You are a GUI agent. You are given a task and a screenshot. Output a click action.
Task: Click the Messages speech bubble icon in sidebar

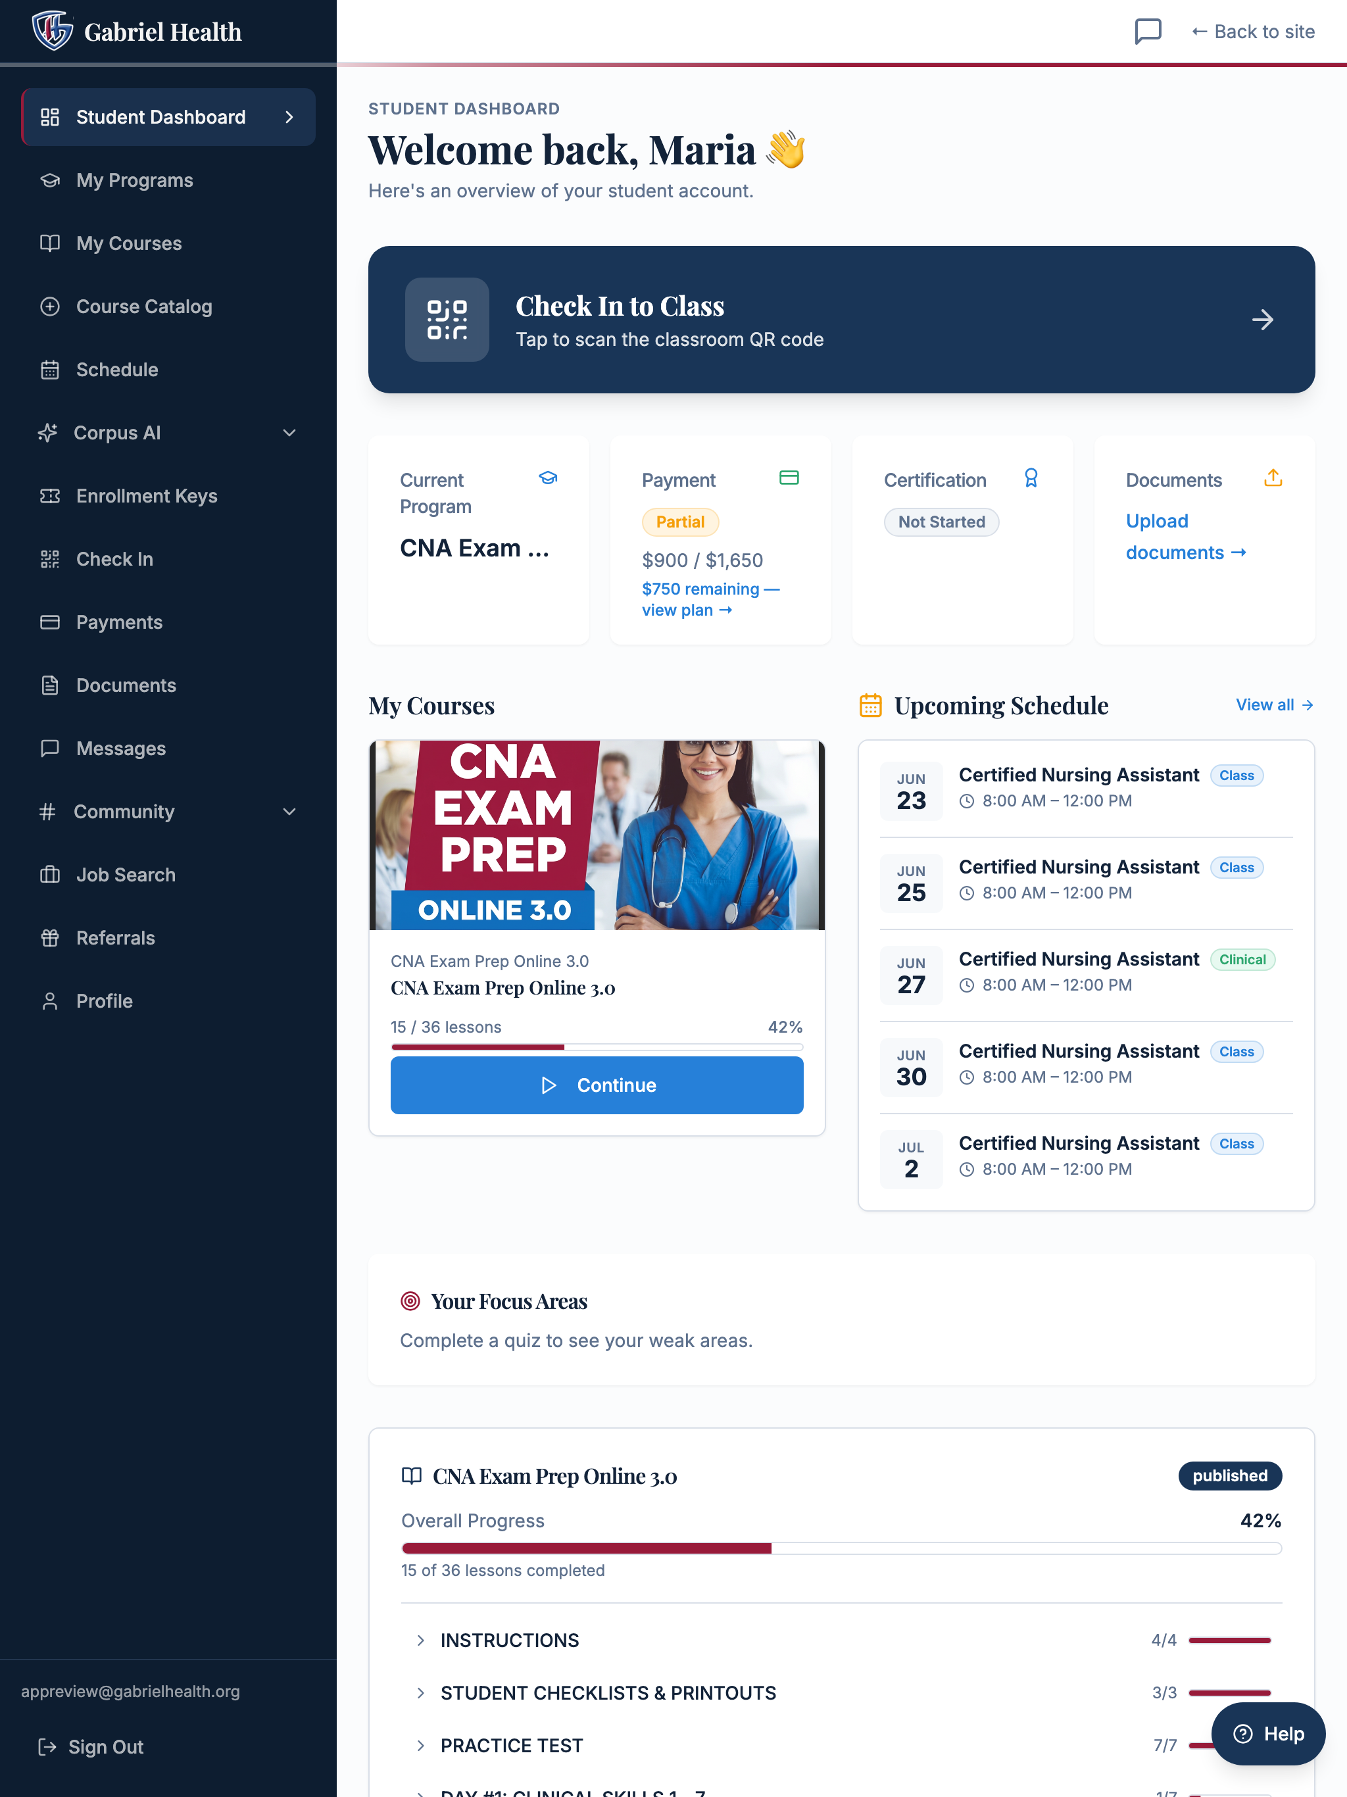[49, 749]
